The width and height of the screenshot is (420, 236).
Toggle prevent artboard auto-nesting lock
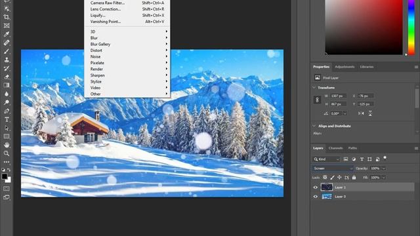pos(346,178)
